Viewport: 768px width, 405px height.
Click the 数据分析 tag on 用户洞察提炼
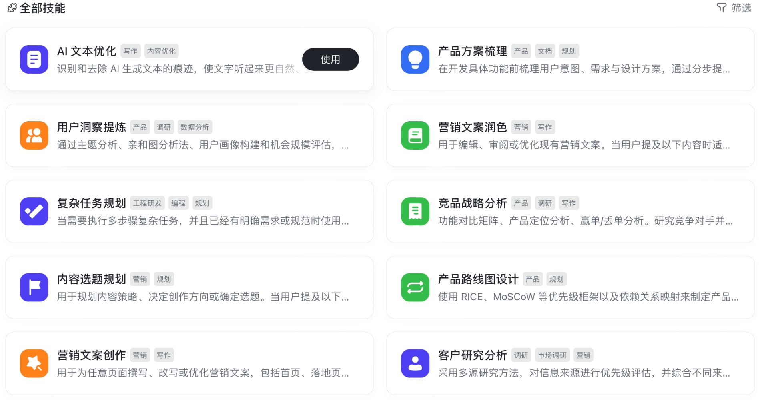tap(195, 127)
